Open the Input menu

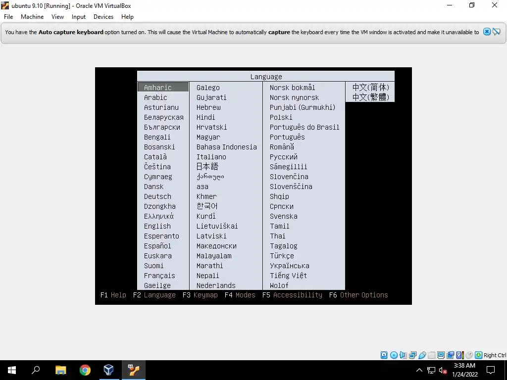click(79, 17)
